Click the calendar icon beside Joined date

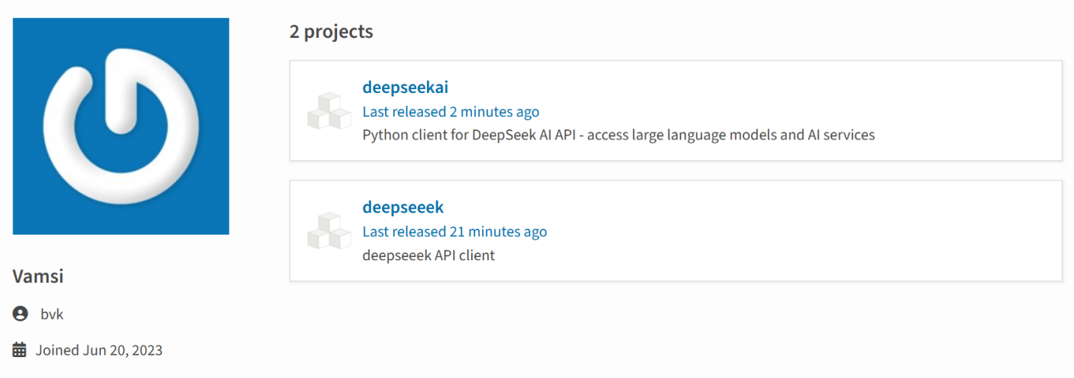click(x=19, y=349)
